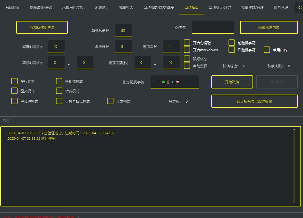303x218 pixels.
Task: Open the 账号管理 tab
Action: click(x=281, y=7)
